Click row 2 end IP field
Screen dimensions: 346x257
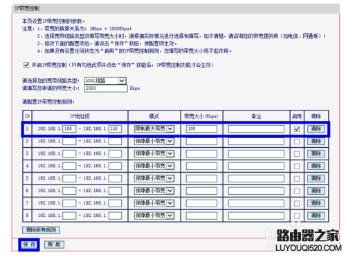coord(115,141)
